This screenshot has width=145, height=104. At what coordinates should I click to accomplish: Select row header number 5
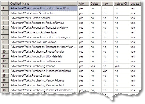(x=5, y=28)
